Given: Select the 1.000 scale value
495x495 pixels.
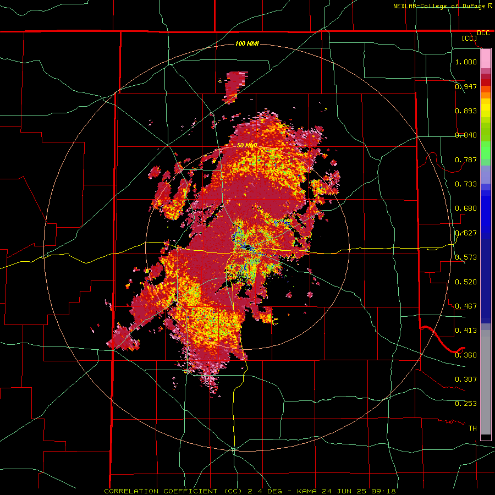Looking at the screenshot, I should coord(466,62).
